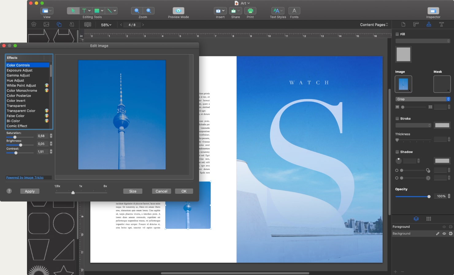The image size is (454, 275).
Task: Enable the Stroke checkbox
Action: [397, 118]
